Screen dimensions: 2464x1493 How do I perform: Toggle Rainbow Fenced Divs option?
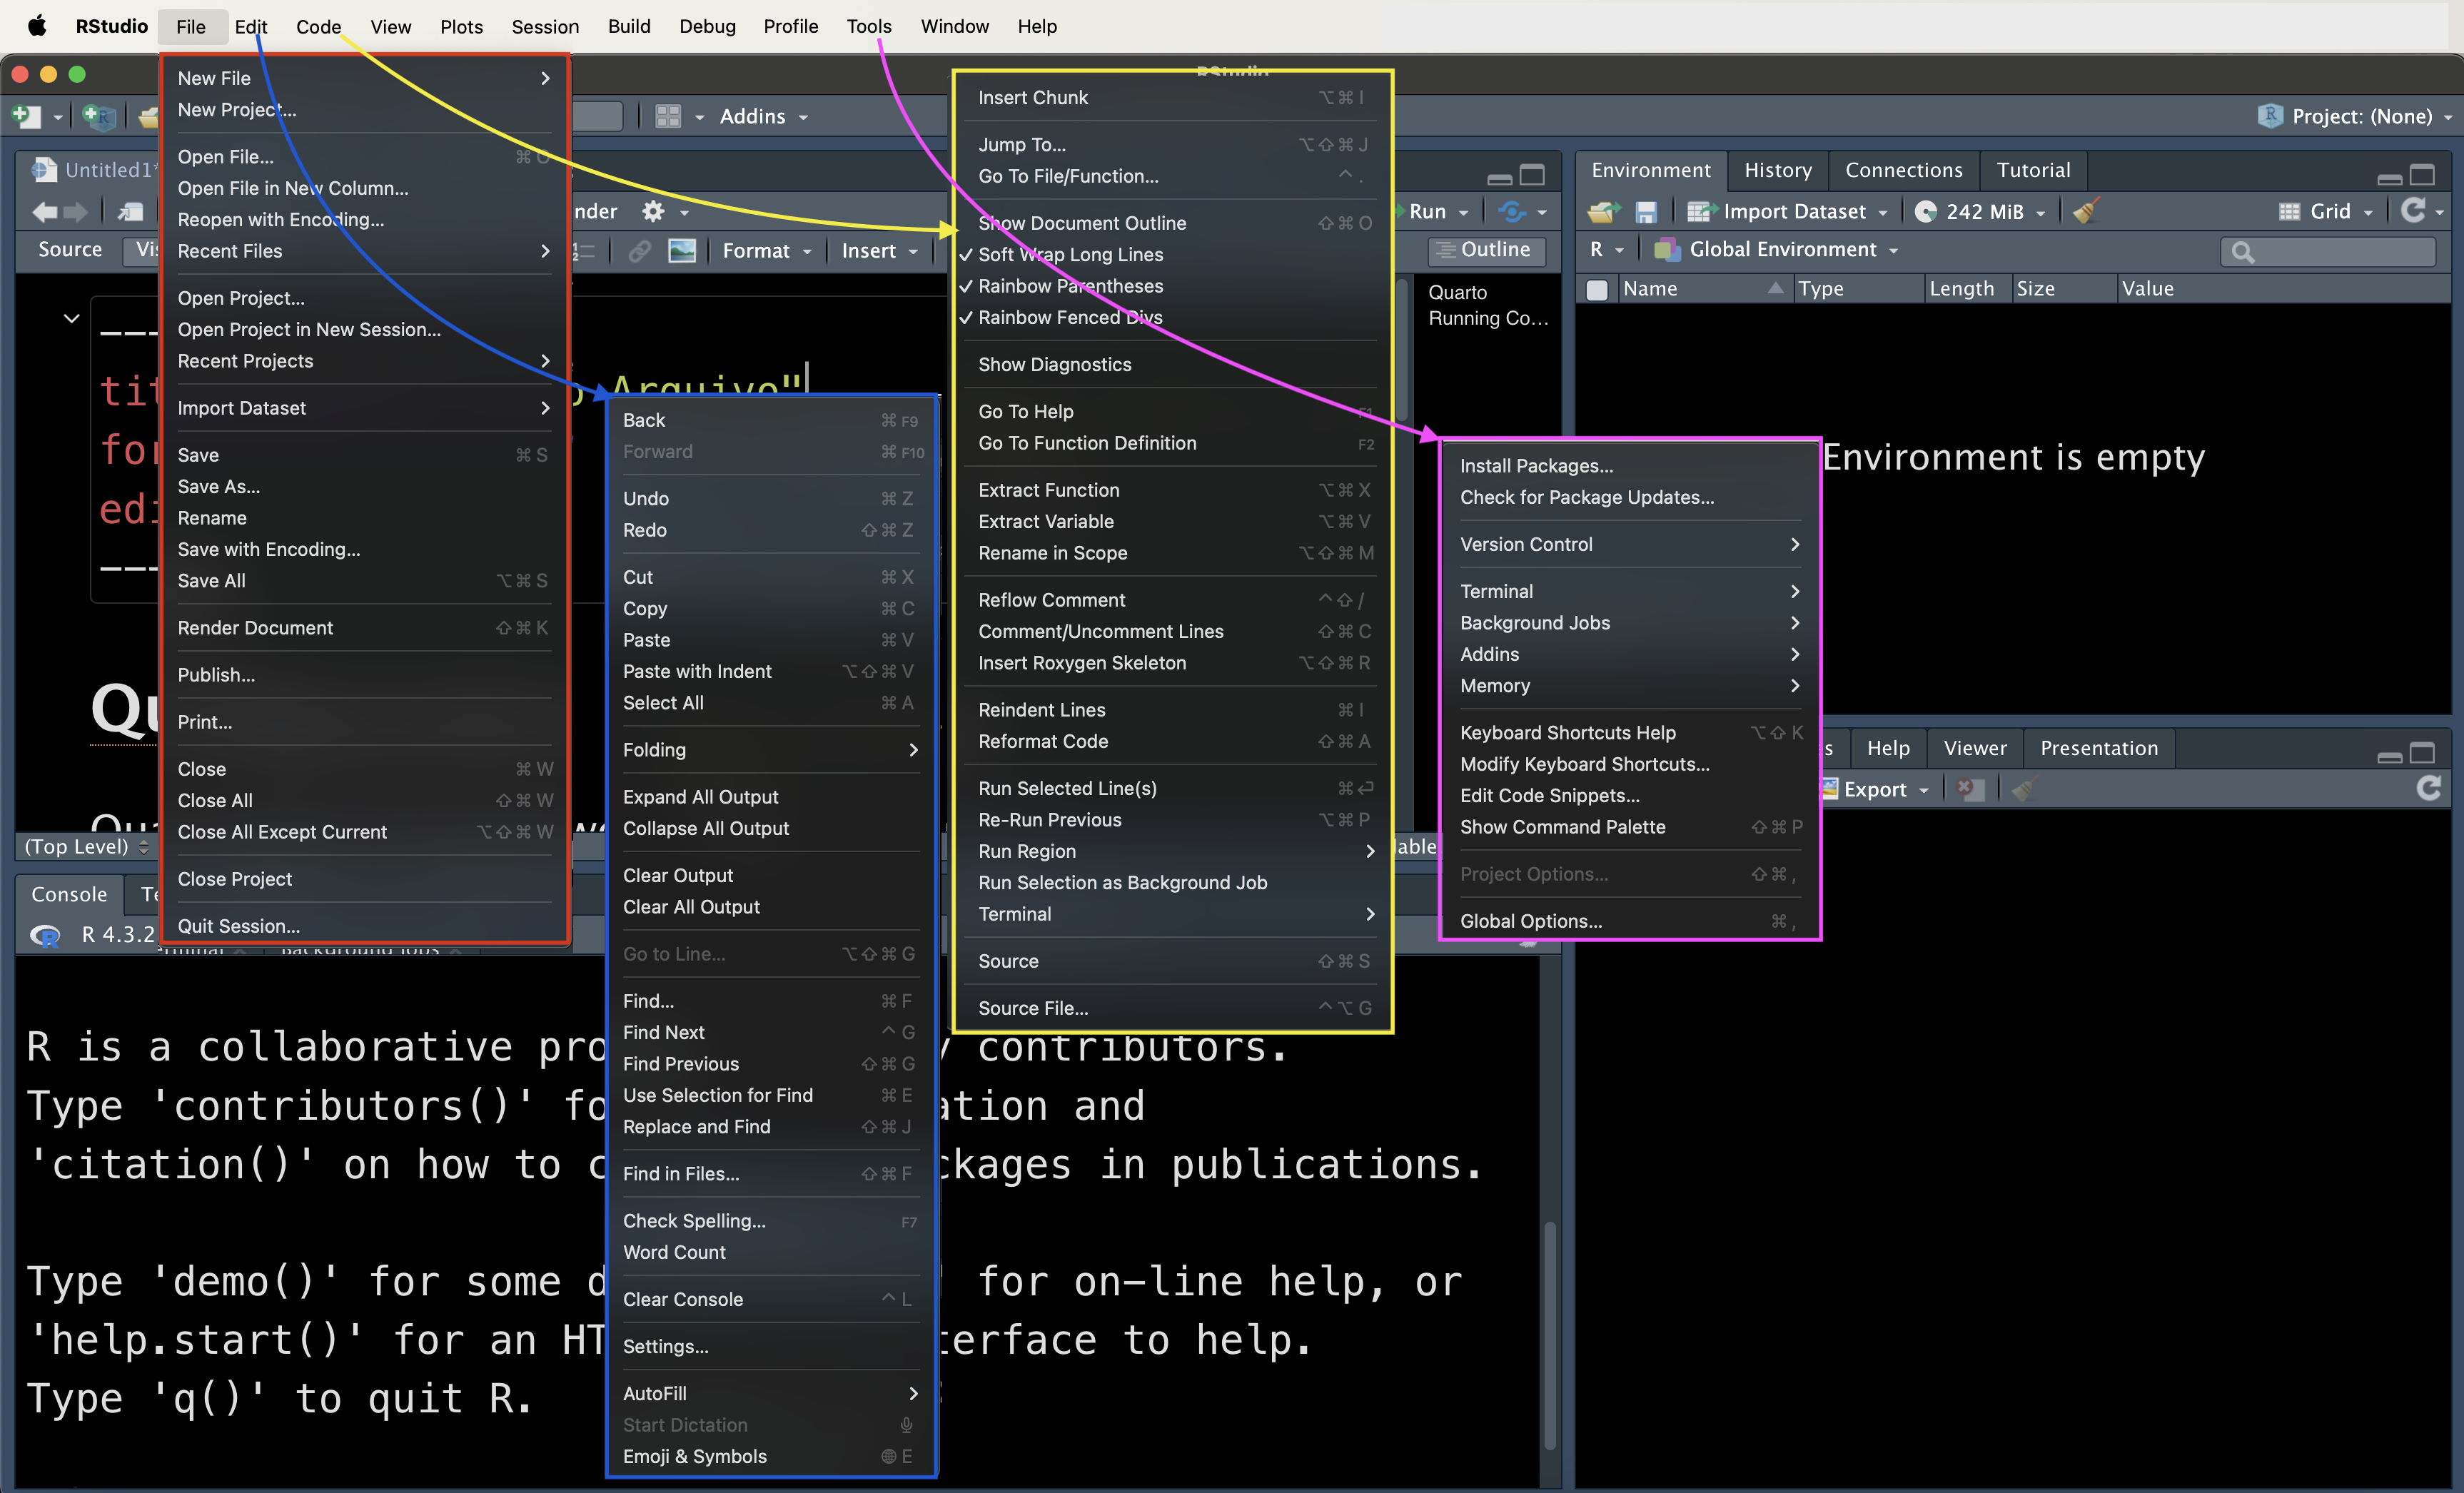[x=1071, y=318]
